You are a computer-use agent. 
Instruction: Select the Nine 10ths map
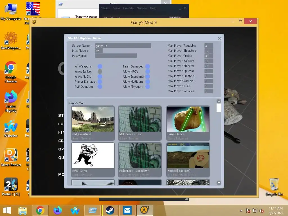93,160
